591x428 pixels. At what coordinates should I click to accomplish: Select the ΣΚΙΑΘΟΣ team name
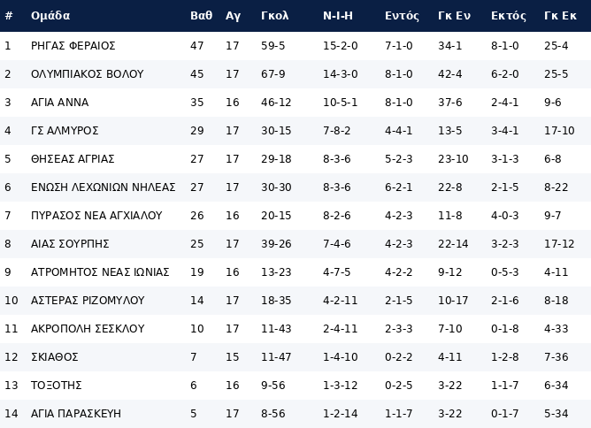pos(55,357)
